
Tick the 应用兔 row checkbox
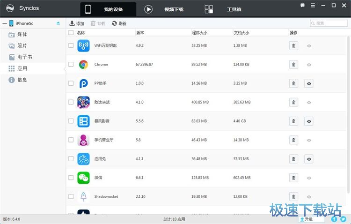click(71, 159)
